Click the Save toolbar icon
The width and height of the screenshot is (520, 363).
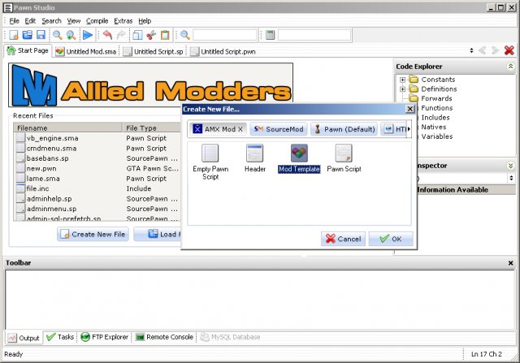[x=41, y=35]
